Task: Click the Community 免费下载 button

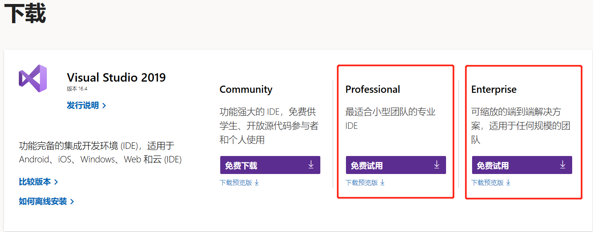Action: 270,165
